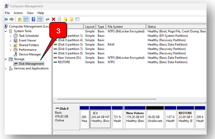Click the Properties checkmark toolbar icon
Image resolution: width=215 pixels, height=139 pixels.
point(59,19)
